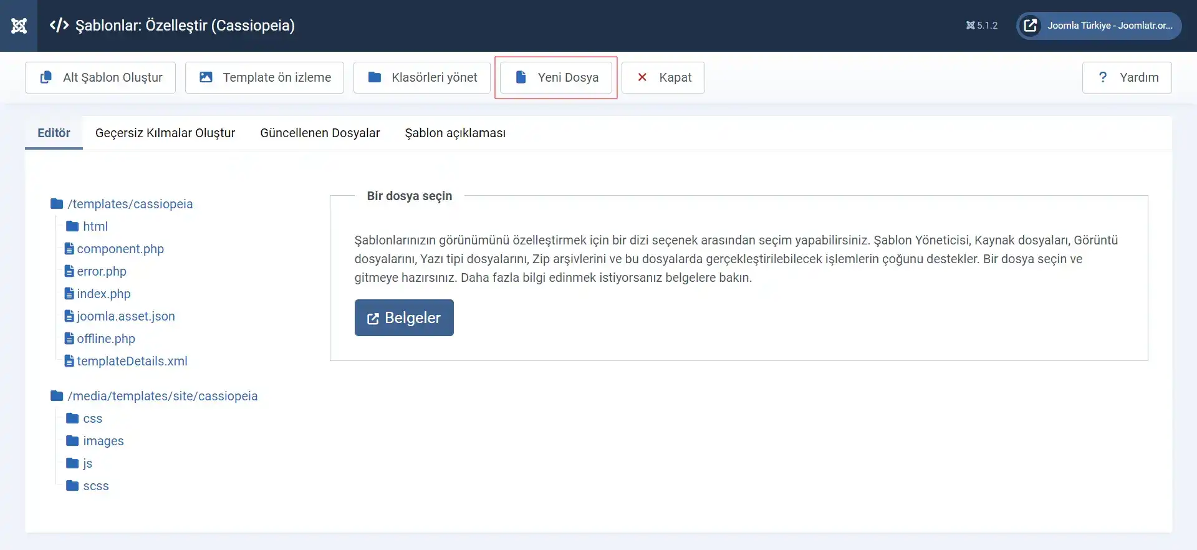
Task: Open Yardım help button
Action: [1127, 77]
